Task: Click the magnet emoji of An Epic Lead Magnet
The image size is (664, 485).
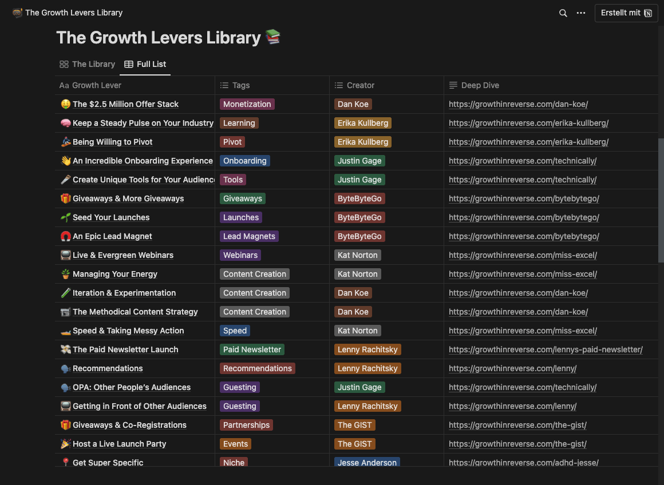Action: pos(65,236)
